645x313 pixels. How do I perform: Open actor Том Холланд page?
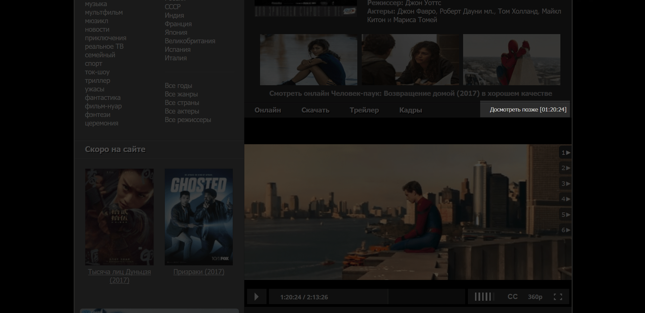tap(518, 11)
